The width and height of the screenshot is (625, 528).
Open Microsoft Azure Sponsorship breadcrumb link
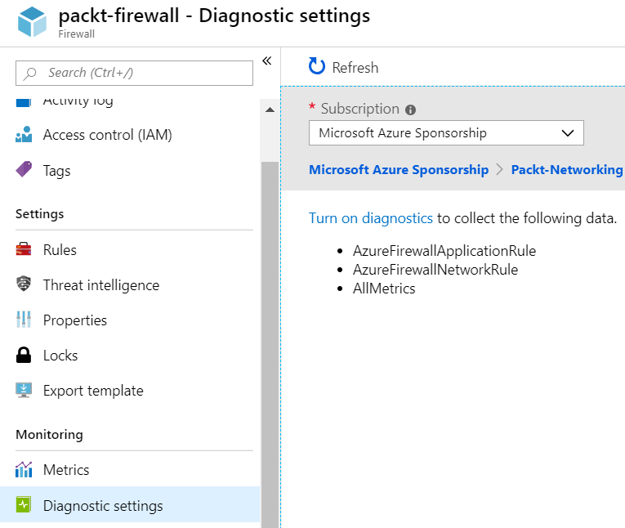pos(399,170)
